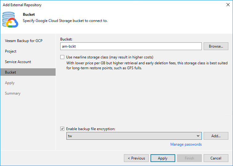This screenshot has height=166, width=233.
Task: Cancel the repository wizard
Action: coord(216,158)
